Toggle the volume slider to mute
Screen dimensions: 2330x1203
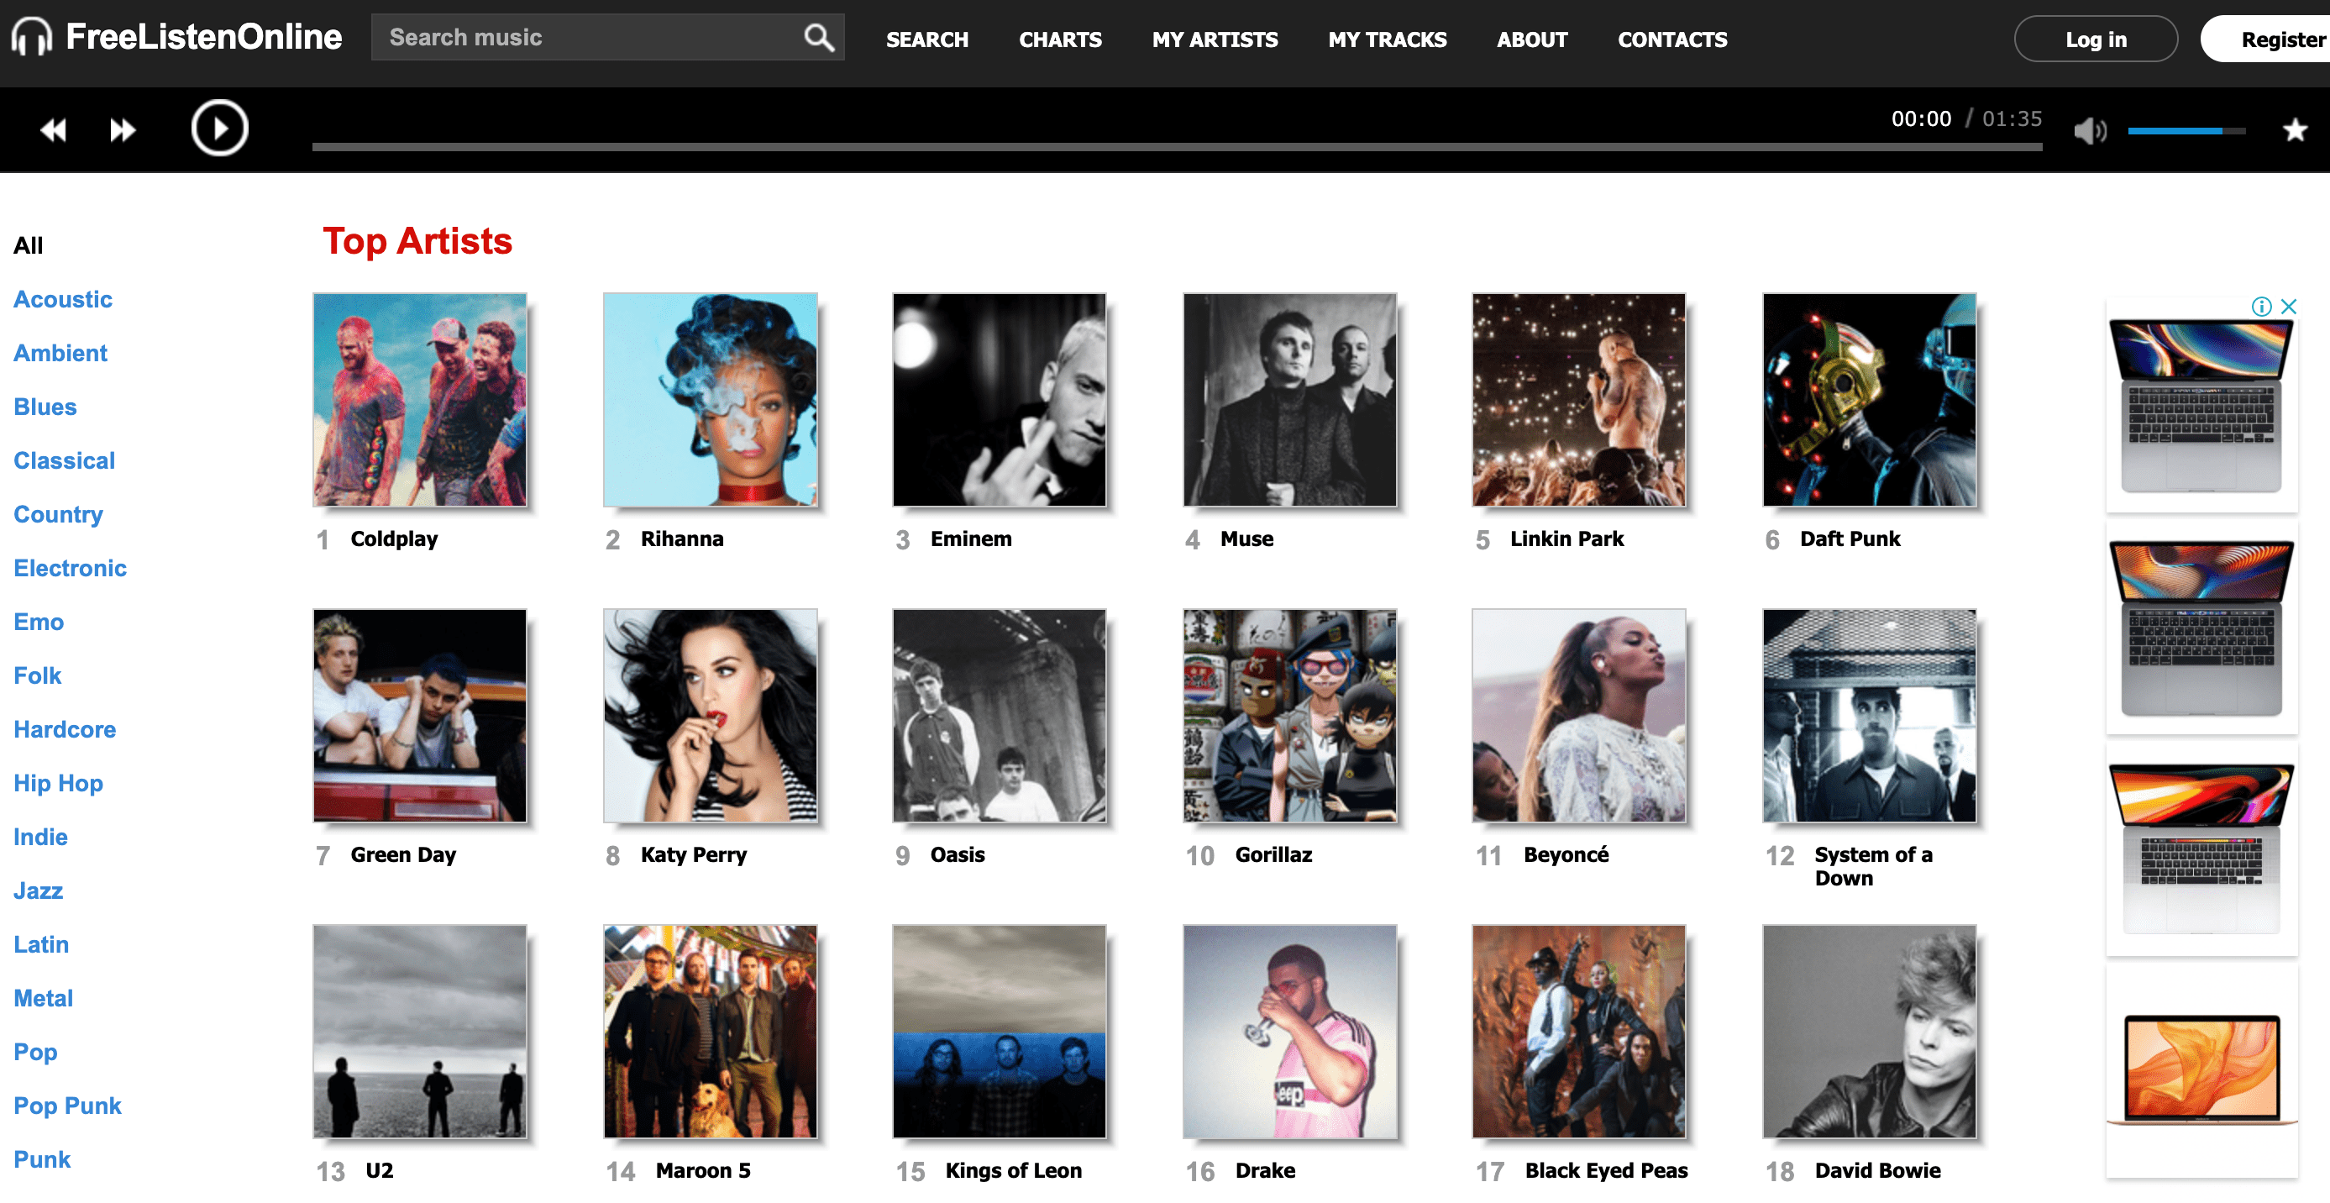2089,129
